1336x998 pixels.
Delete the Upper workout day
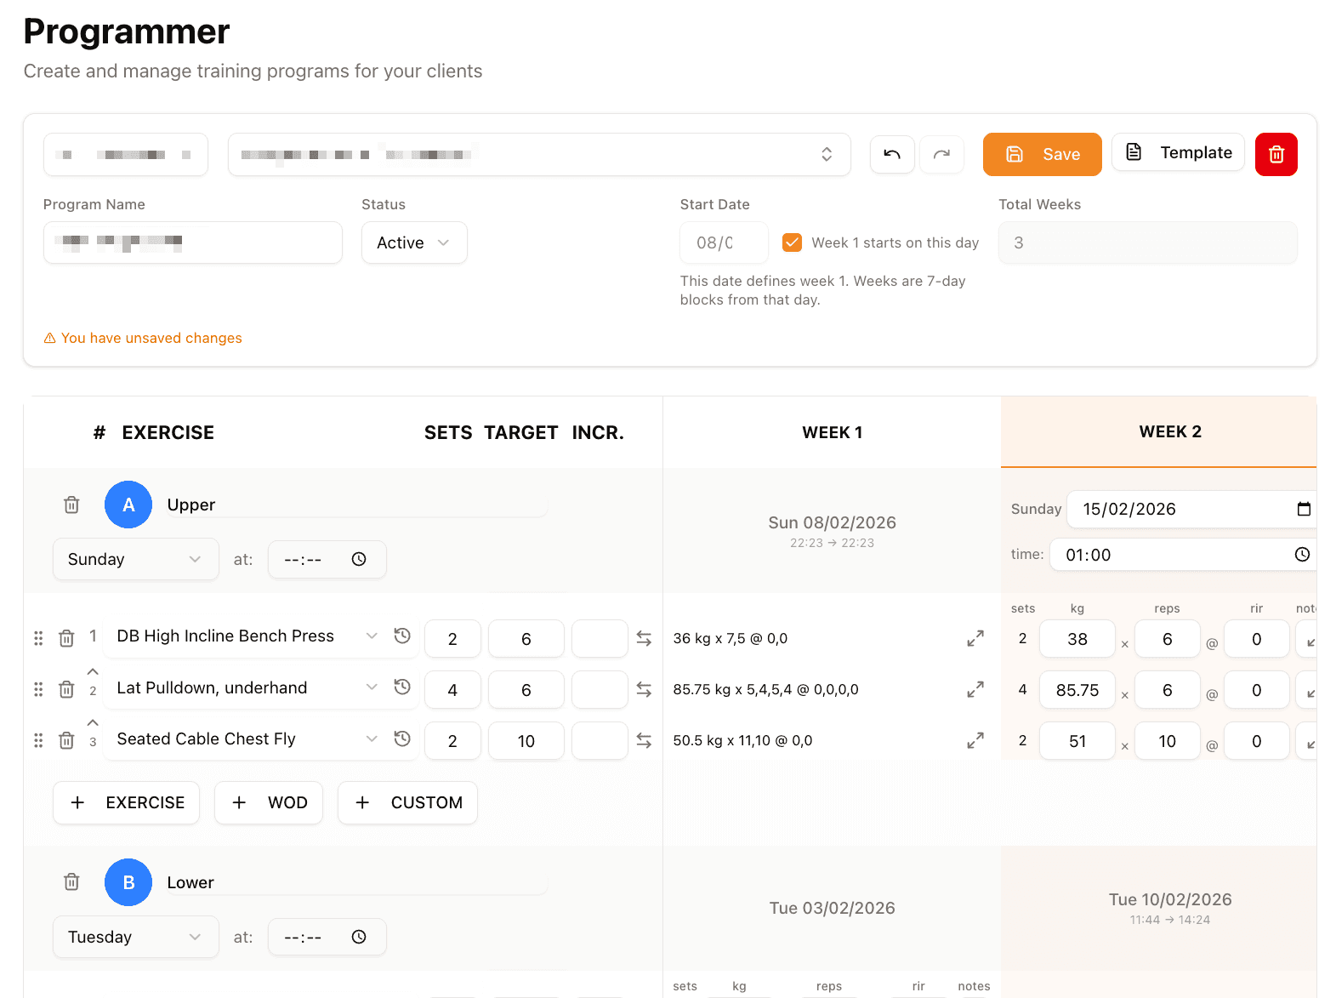click(71, 505)
